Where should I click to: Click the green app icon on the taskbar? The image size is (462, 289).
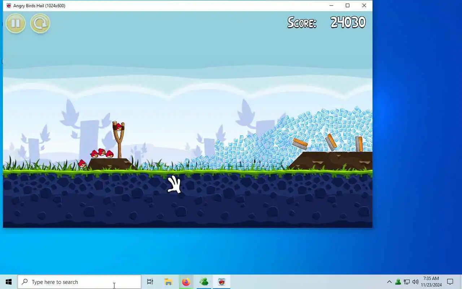204,282
